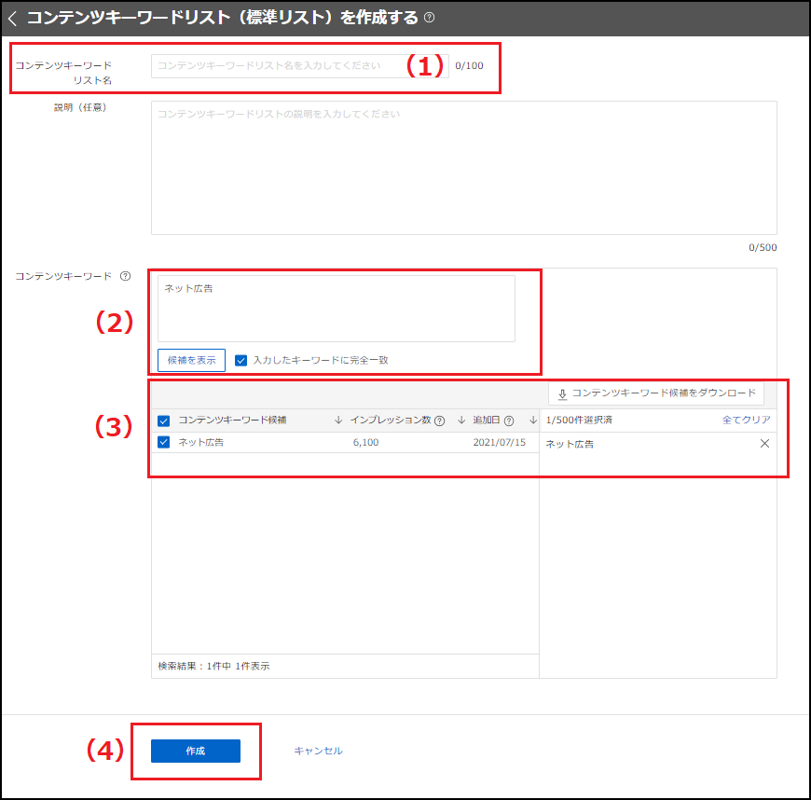Open help icon next to インプレッション数
Image resolution: width=811 pixels, height=800 pixels.
(x=440, y=421)
